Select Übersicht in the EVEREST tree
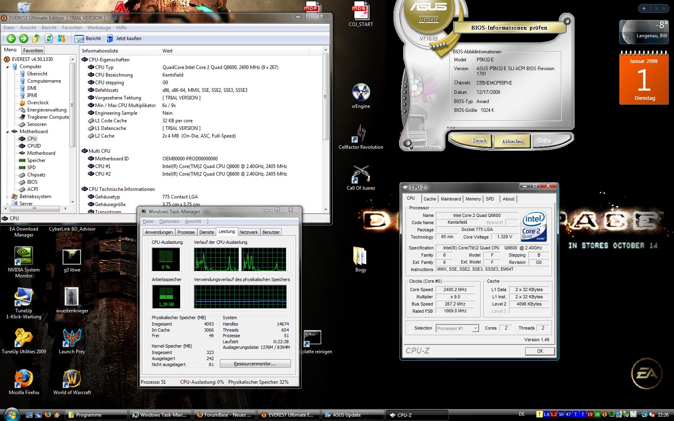This screenshot has width=674, height=421. (37, 74)
